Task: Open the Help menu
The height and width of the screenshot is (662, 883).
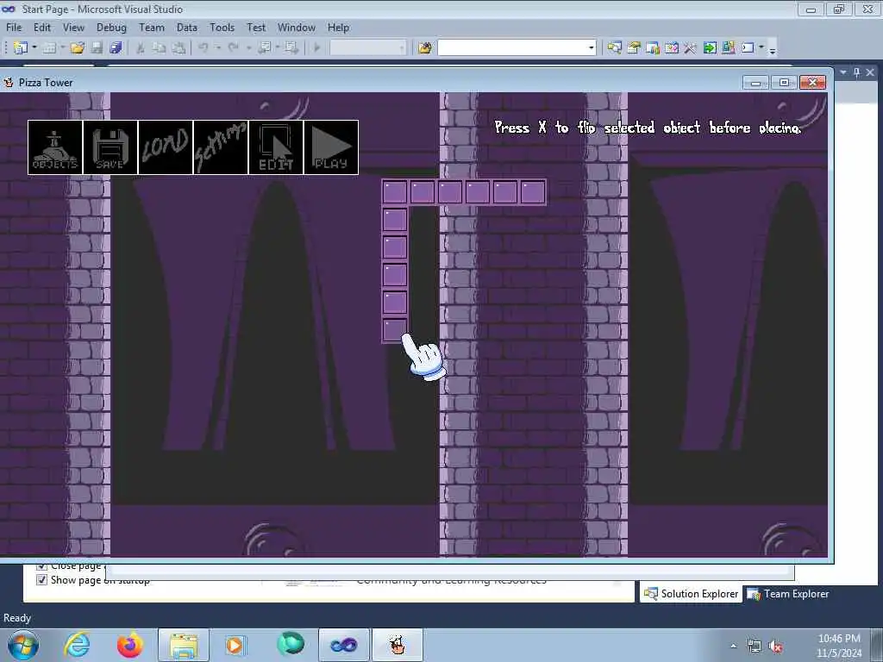Action: click(338, 28)
